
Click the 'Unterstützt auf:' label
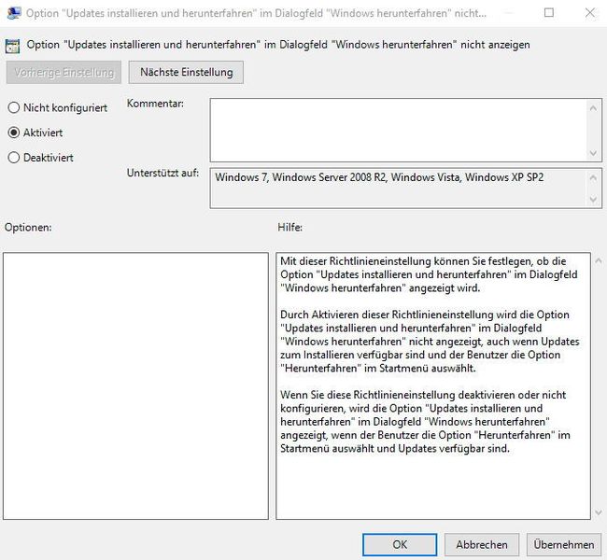(163, 173)
